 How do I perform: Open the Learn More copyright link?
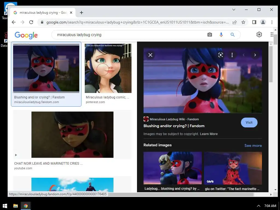point(209,134)
